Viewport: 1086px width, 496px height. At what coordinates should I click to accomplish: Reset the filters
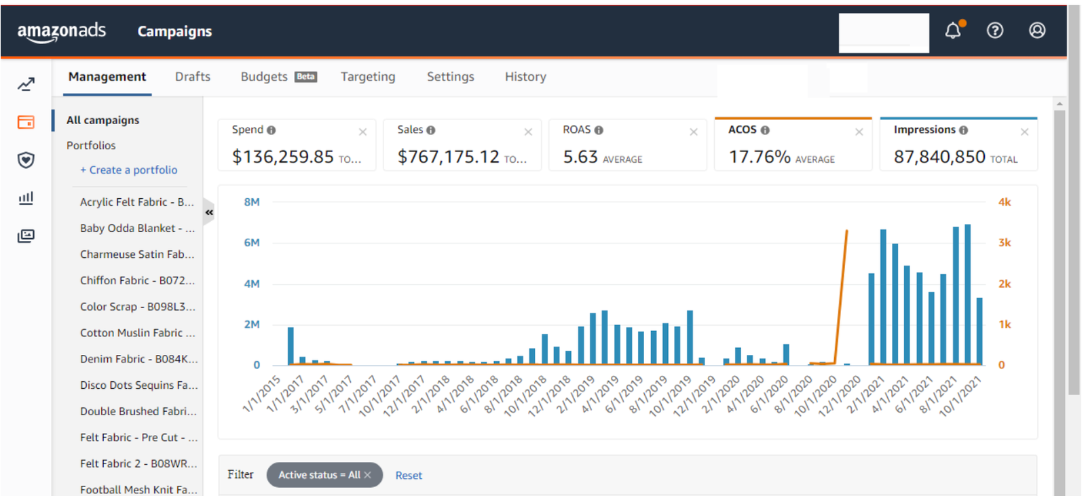(x=409, y=476)
